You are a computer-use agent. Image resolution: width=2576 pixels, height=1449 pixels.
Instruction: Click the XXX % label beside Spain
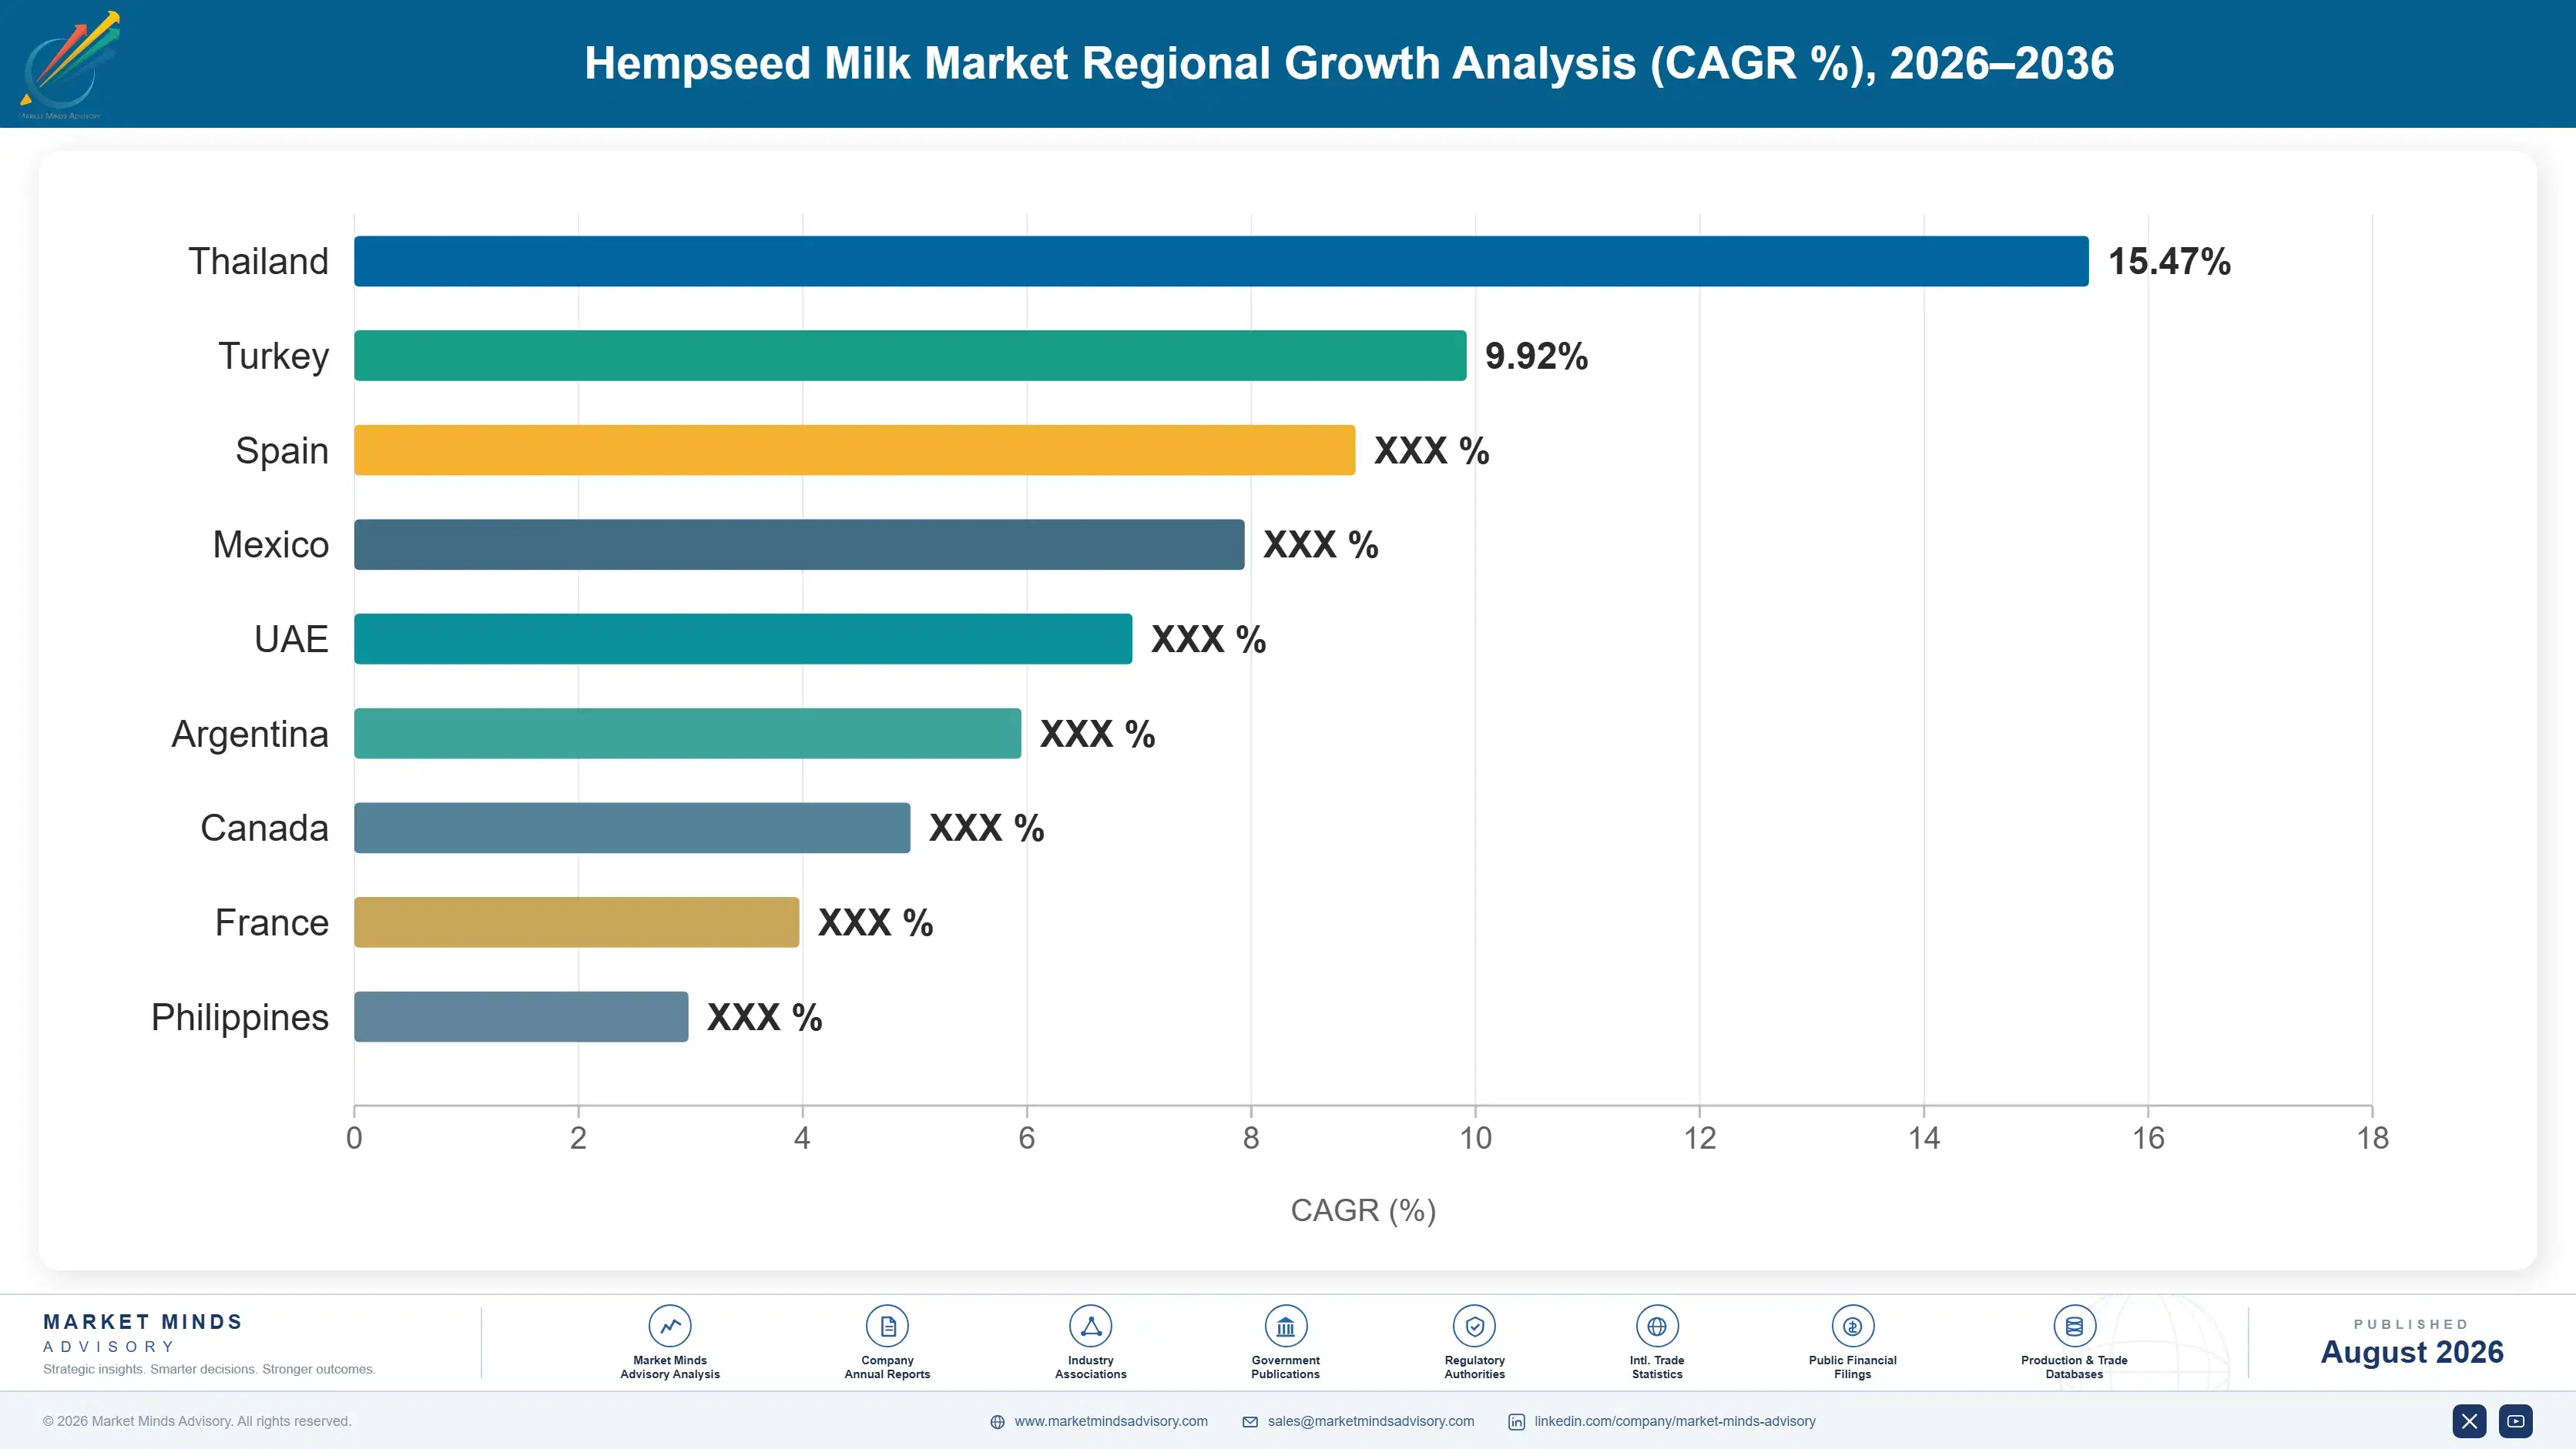point(1432,450)
